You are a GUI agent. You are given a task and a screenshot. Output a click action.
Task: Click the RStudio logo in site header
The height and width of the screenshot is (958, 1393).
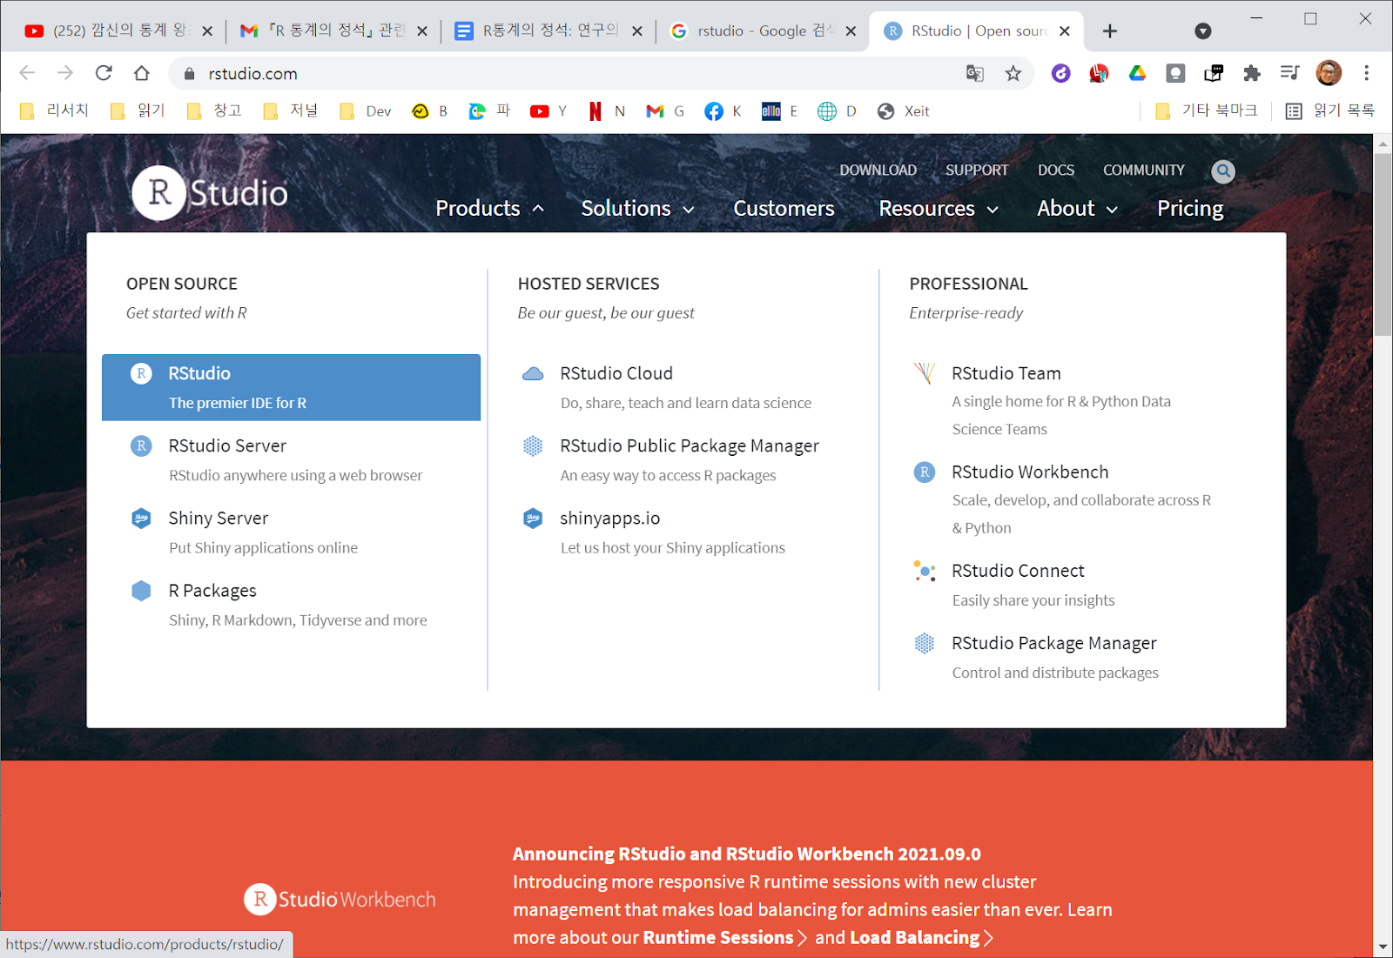210,192
